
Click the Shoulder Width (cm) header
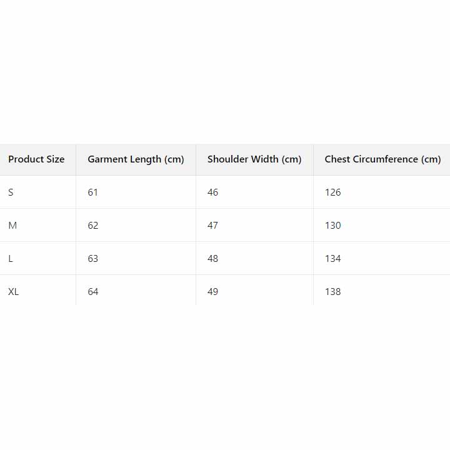pyautogui.click(x=254, y=159)
